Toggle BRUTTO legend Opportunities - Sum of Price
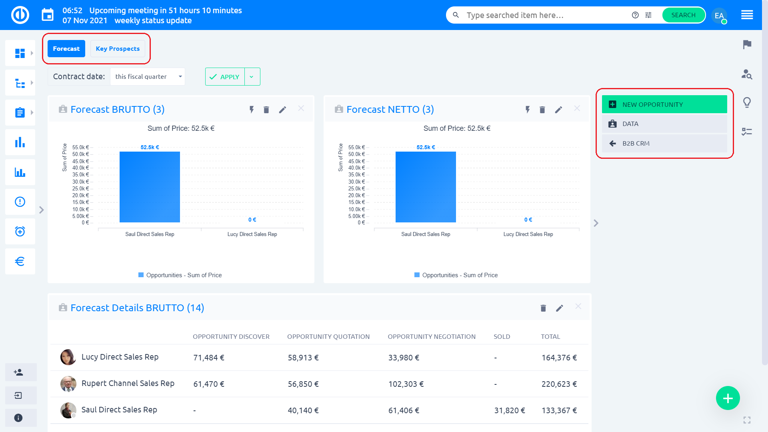 (x=180, y=275)
